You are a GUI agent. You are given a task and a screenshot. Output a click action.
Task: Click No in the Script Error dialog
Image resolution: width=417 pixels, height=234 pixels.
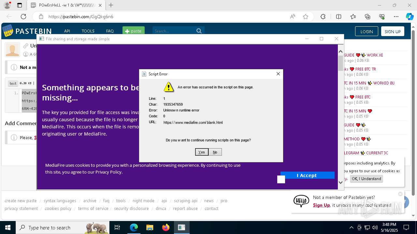click(215, 152)
